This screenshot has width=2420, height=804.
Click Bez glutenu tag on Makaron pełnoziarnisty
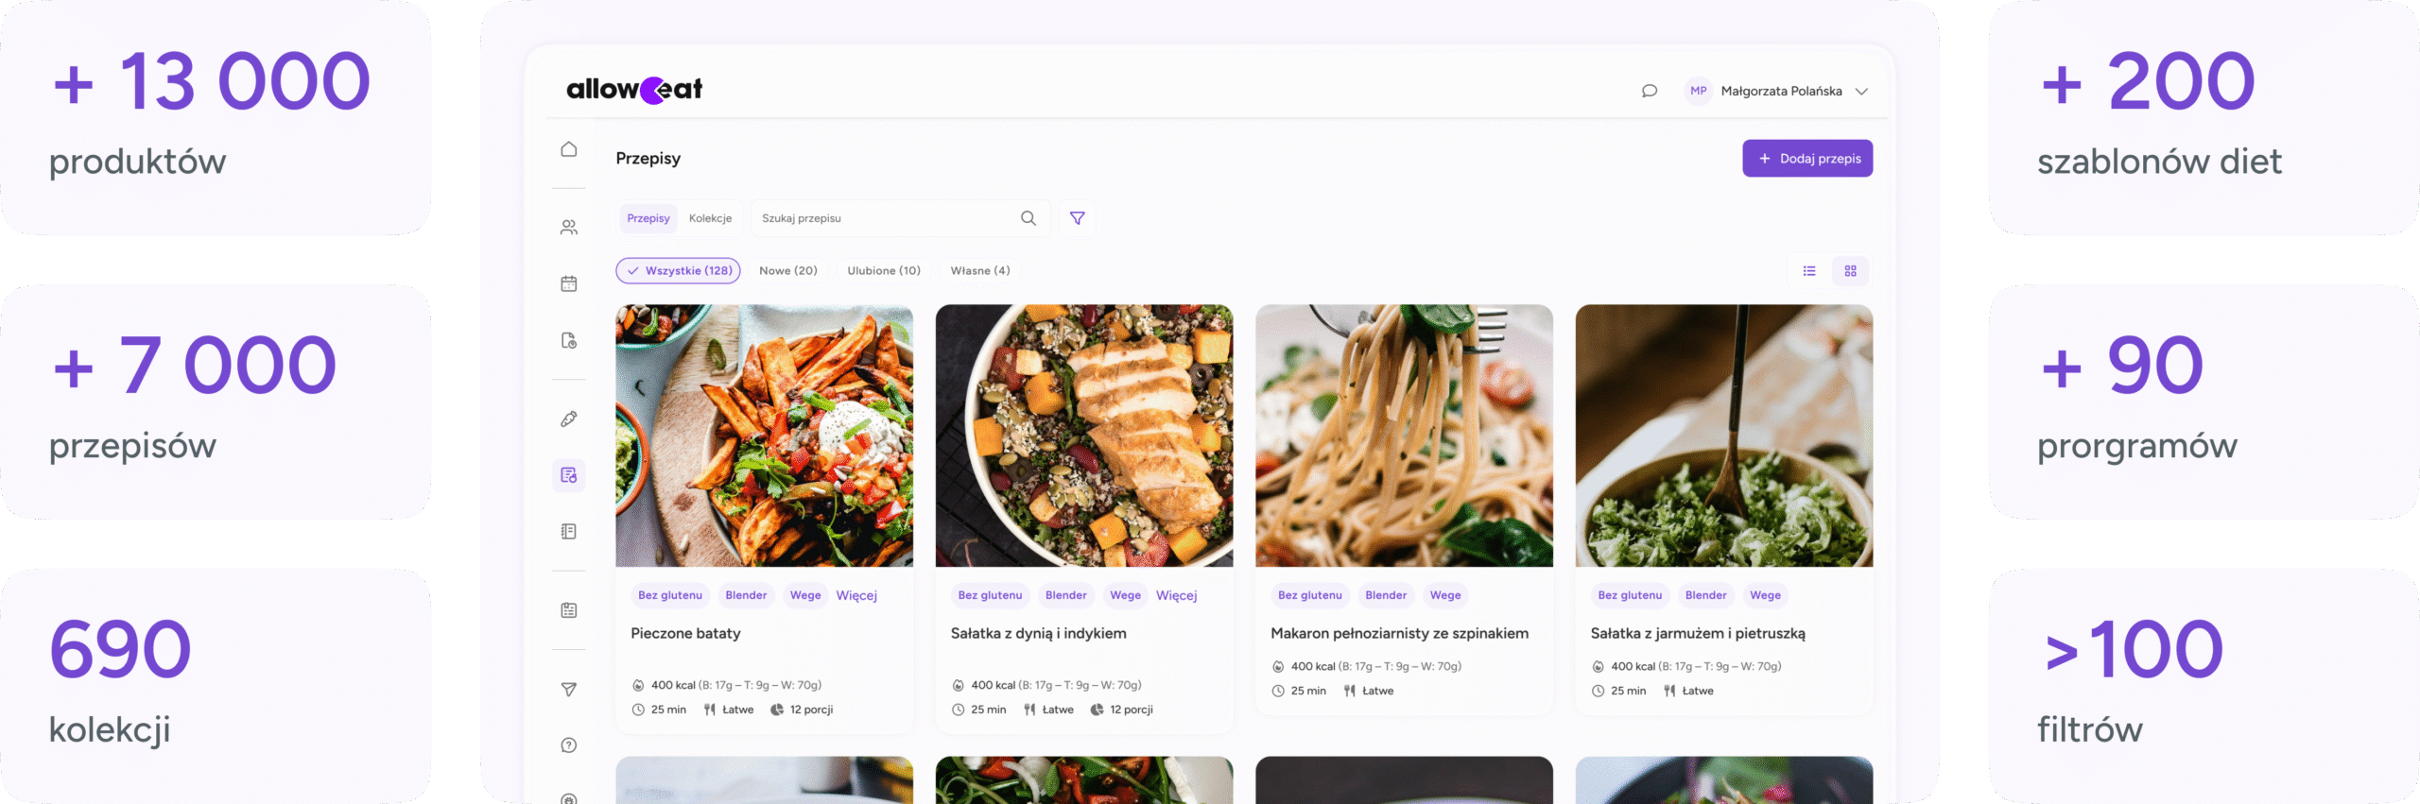coord(1310,595)
